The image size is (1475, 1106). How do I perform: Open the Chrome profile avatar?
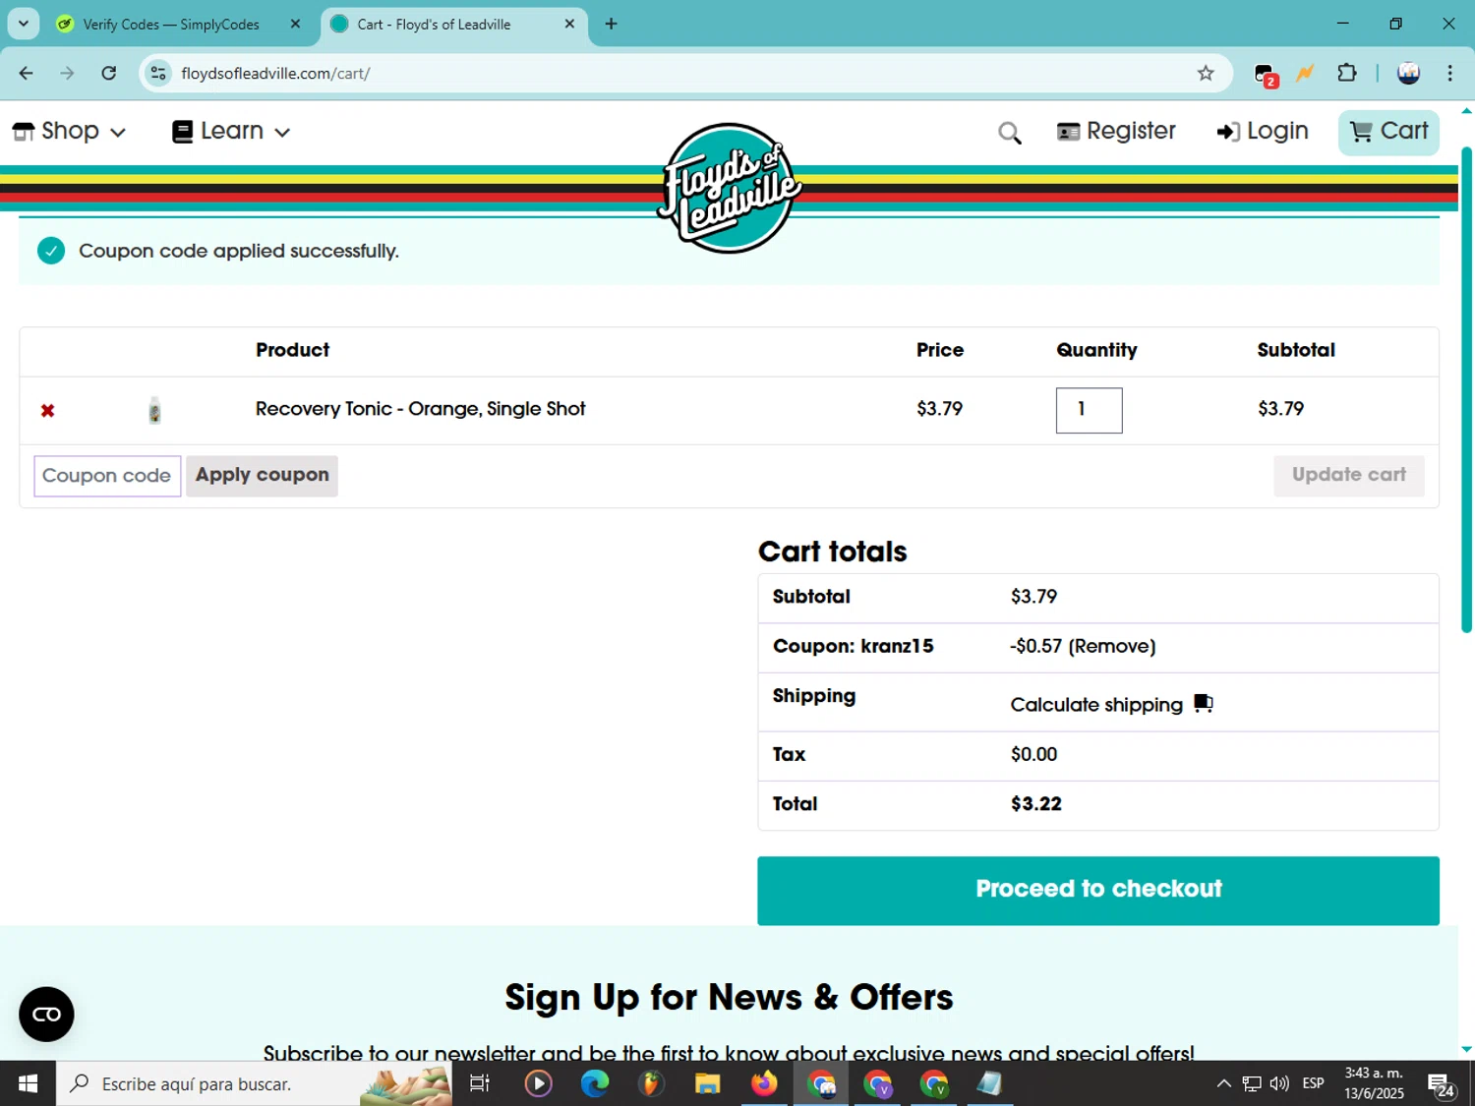click(x=1408, y=73)
